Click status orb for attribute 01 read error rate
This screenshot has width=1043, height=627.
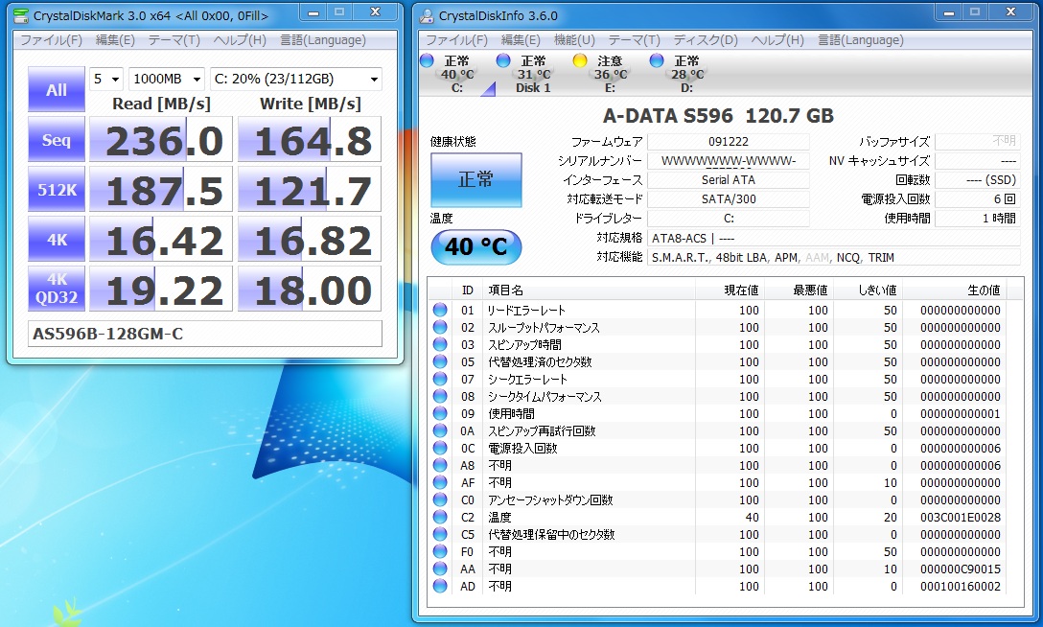pos(440,310)
